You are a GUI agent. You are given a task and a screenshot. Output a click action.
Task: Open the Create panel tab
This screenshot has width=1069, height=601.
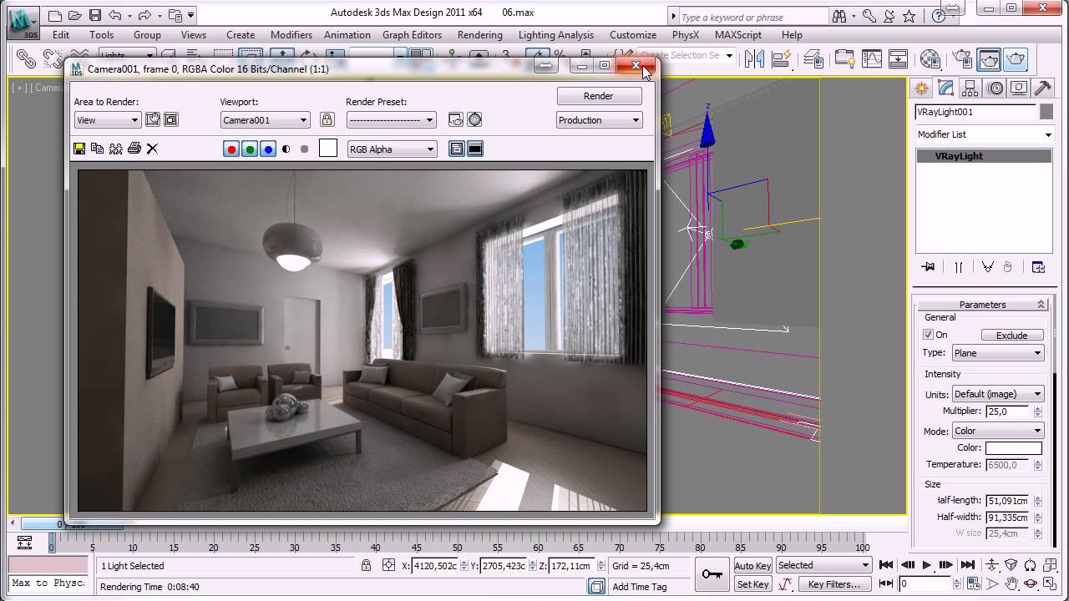click(x=922, y=88)
